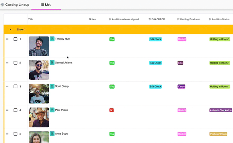Viewport: 233px width, 143px height.
Task: Click Scott Sharp's teal person icon
Action: coord(52,86)
